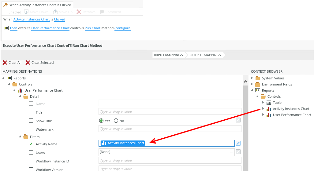314x171 pixels.
Task: Collapse Controls node in Context Browser
Action: click(257, 96)
